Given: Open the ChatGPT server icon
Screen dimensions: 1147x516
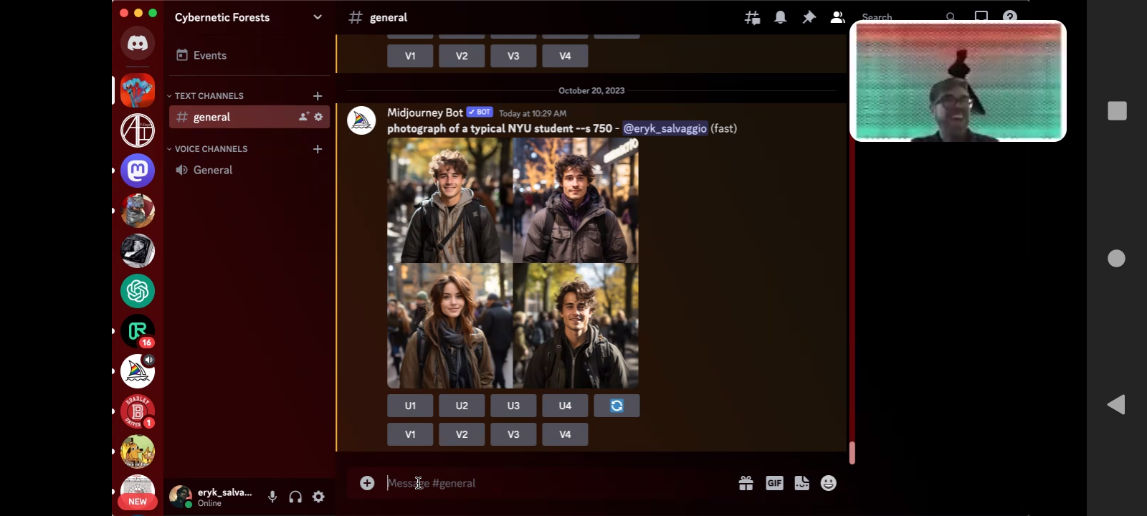Looking at the screenshot, I should coord(138,291).
